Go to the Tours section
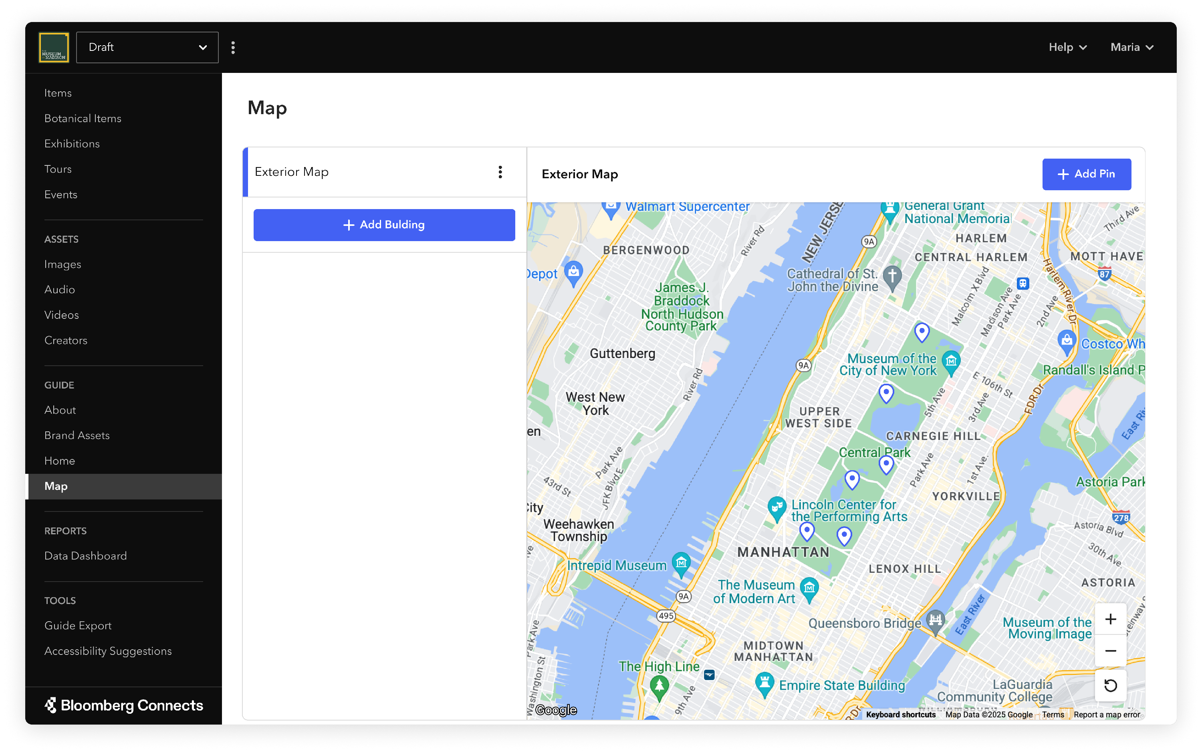This screenshot has height=753, width=1202. 58,169
